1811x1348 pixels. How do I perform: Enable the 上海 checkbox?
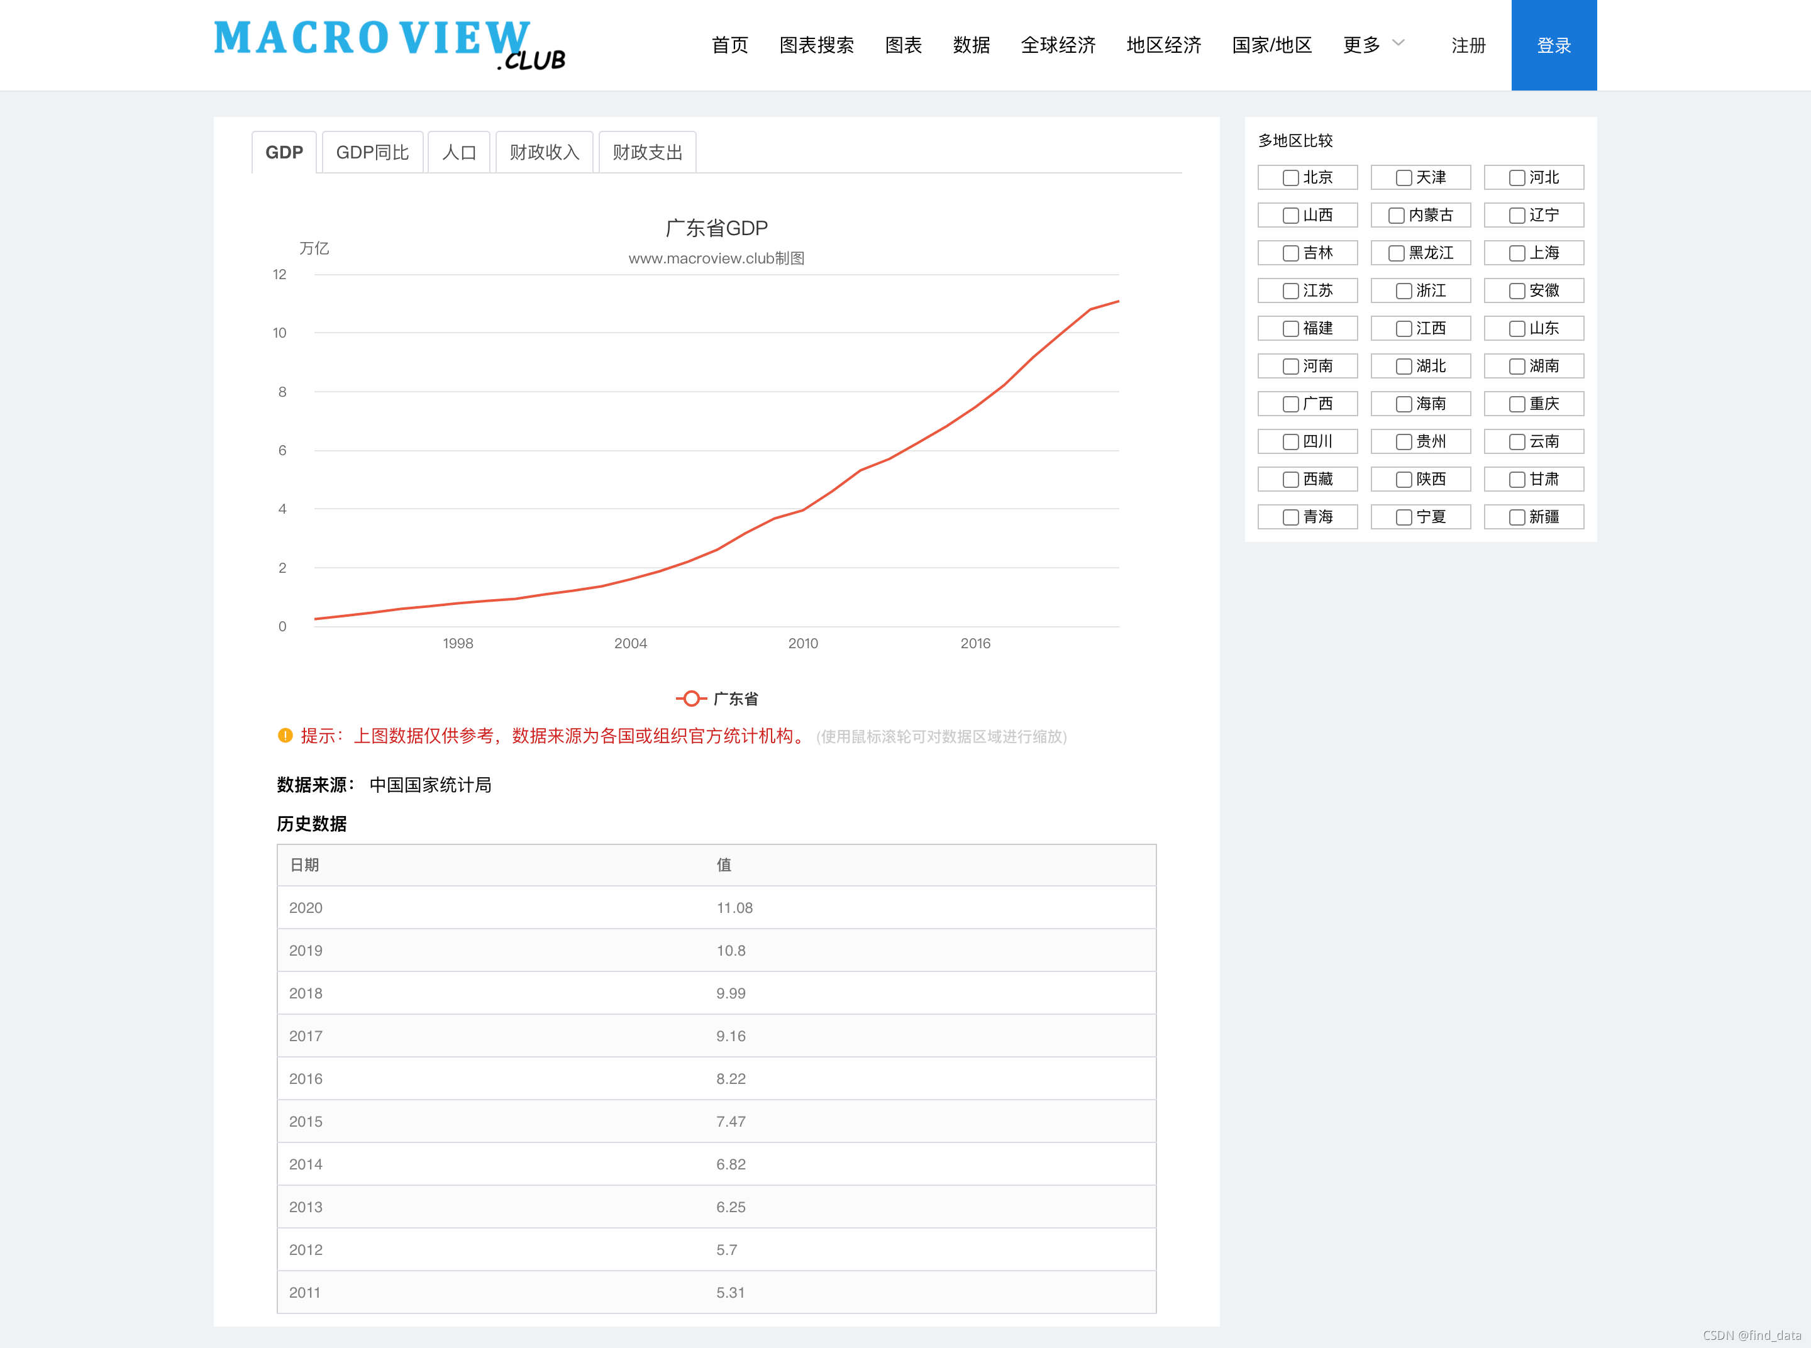pyautogui.click(x=1516, y=253)
